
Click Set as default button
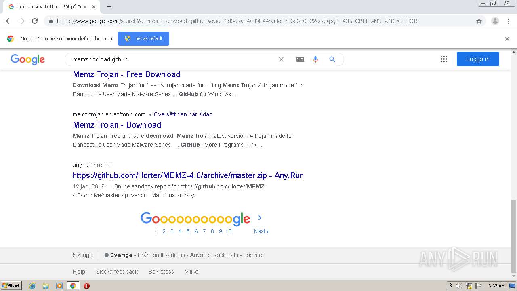tap(143, 38)
